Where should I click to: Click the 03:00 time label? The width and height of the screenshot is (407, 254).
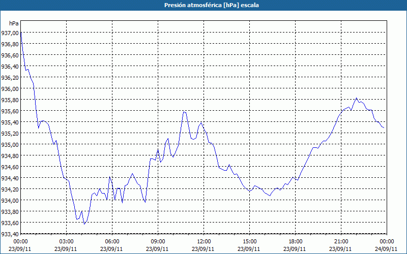pyautogui.click(x=67, y=242)
